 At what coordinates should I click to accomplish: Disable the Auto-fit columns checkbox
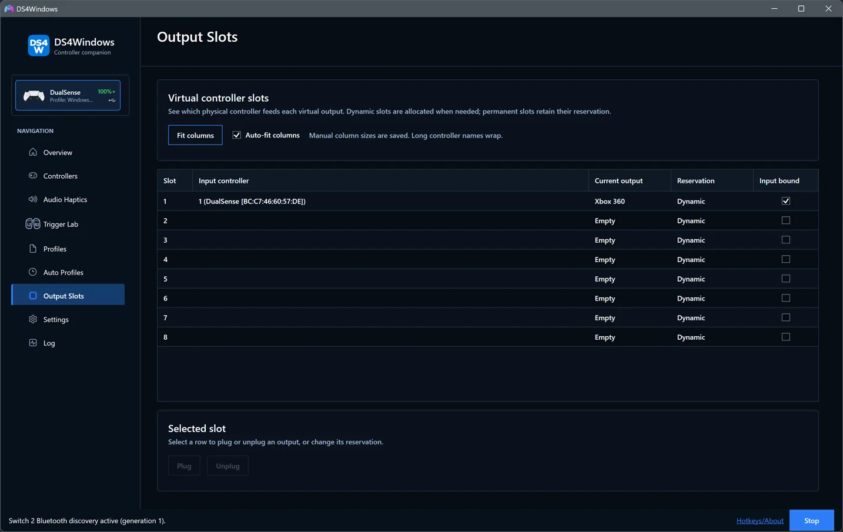point(237,135)
